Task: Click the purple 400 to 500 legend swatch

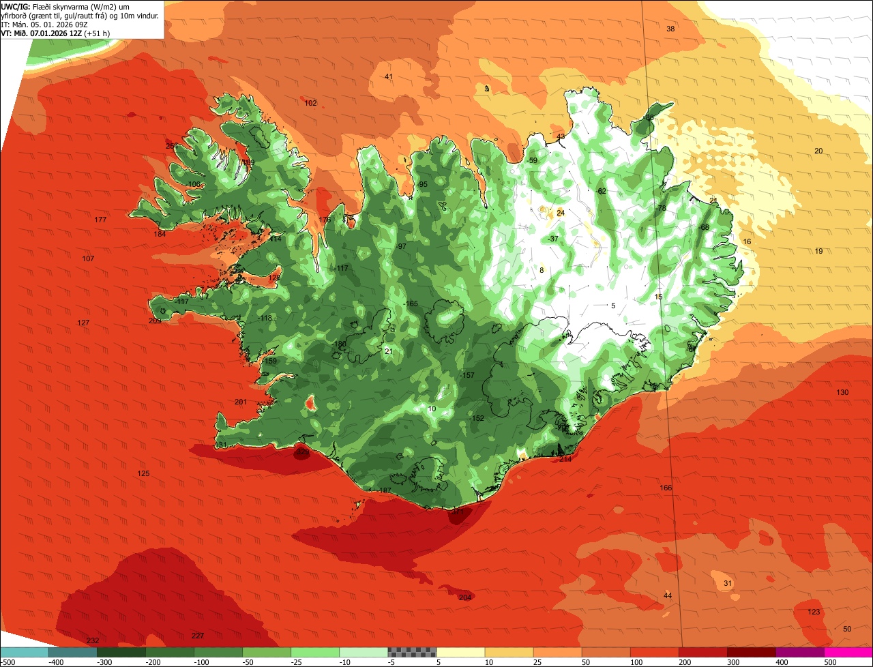Action: [800, 652]
